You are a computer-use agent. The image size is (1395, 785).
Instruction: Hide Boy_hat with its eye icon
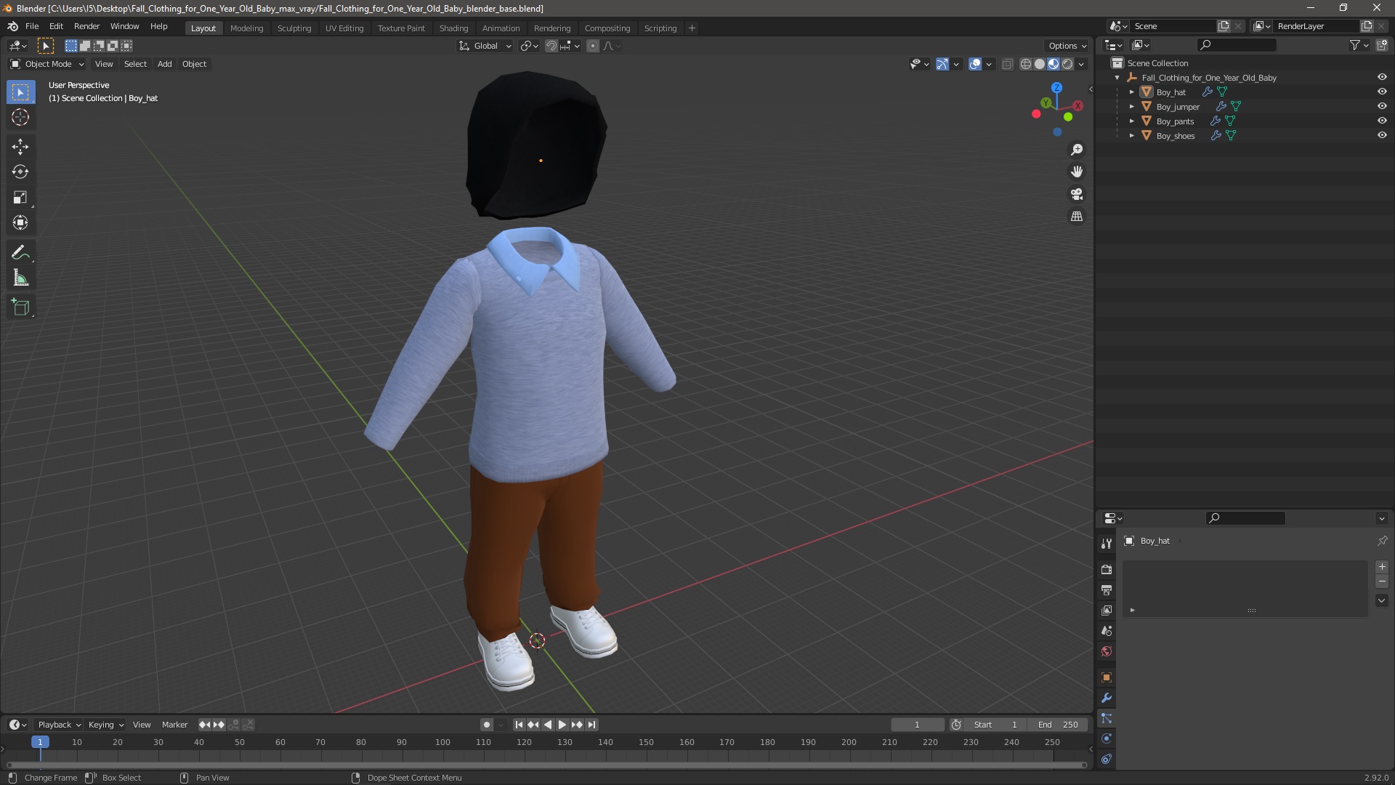(1382, 92)
